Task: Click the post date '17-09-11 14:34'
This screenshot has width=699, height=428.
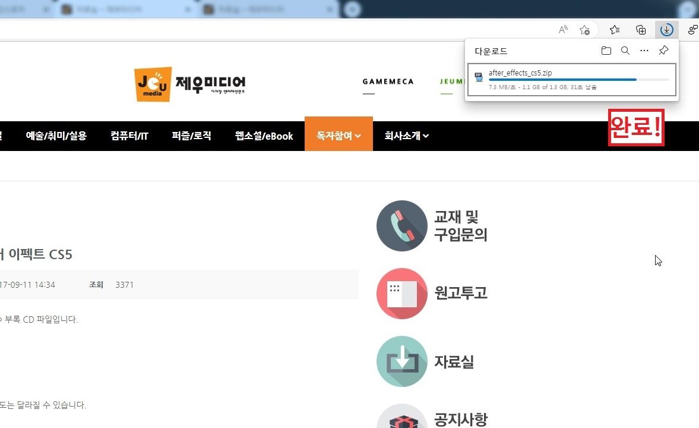Action: 28,285
